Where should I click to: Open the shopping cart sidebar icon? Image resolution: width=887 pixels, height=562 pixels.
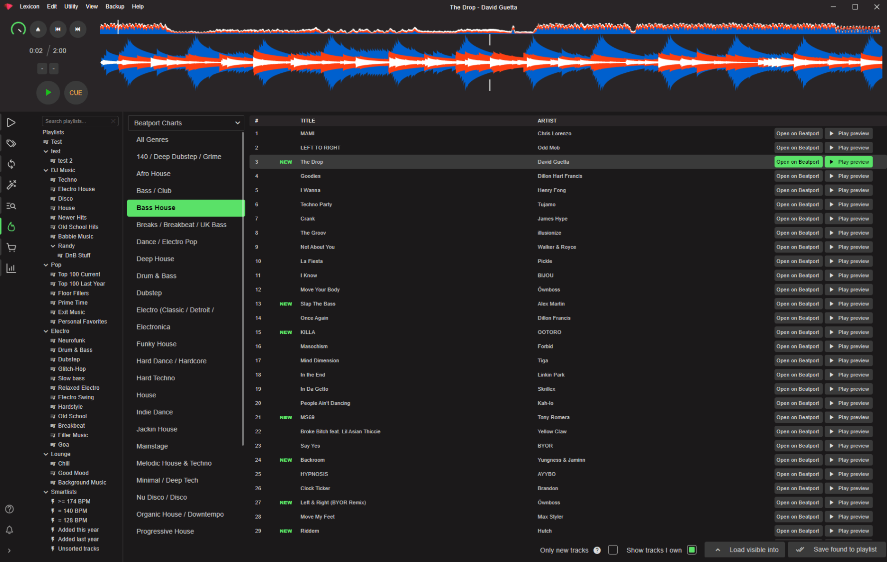tap(11, 248)
